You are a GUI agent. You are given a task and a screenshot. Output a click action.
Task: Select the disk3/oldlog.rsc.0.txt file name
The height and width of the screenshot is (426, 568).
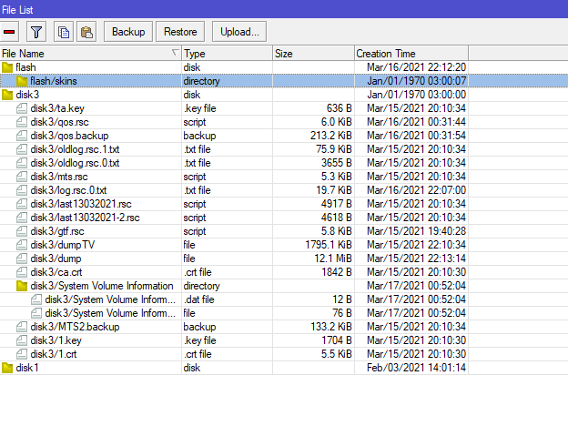pos(75,163)
